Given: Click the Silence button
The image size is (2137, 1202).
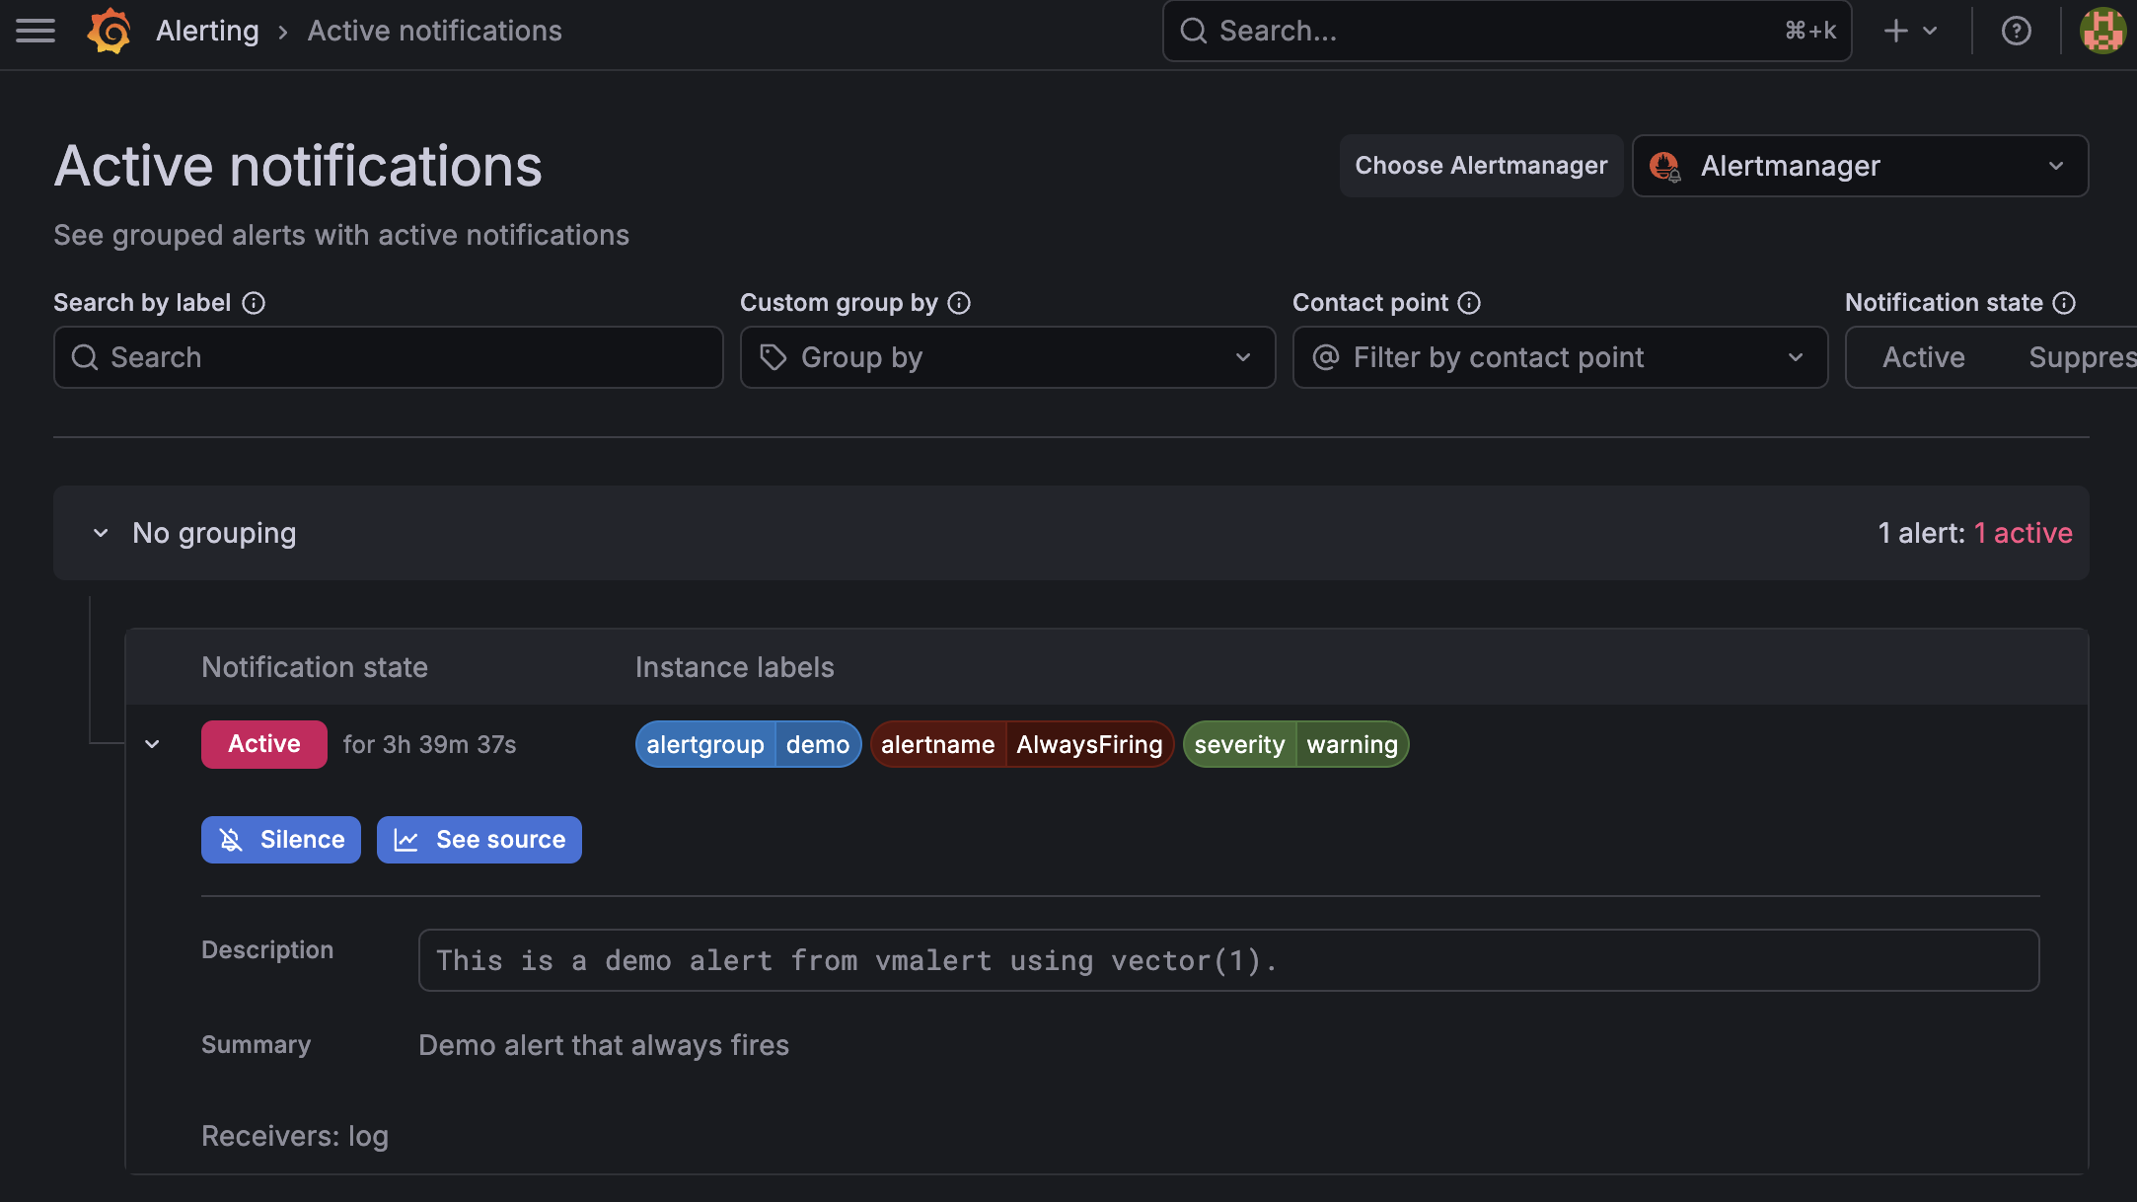Looking at the screenshot, I should pyautogui.click(x=281, y=840).
